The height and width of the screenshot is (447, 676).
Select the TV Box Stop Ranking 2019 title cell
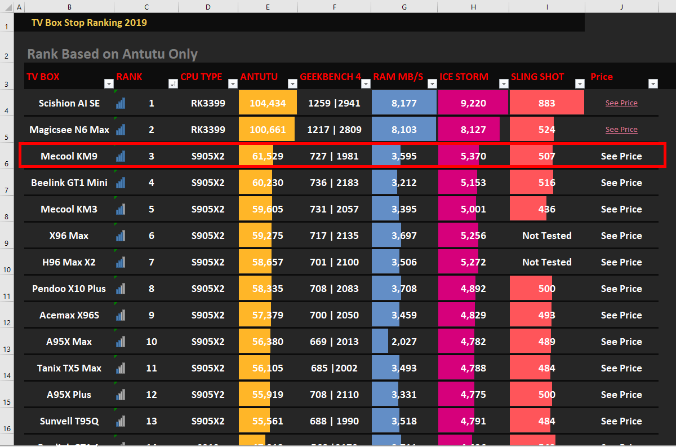click(89, 23)
